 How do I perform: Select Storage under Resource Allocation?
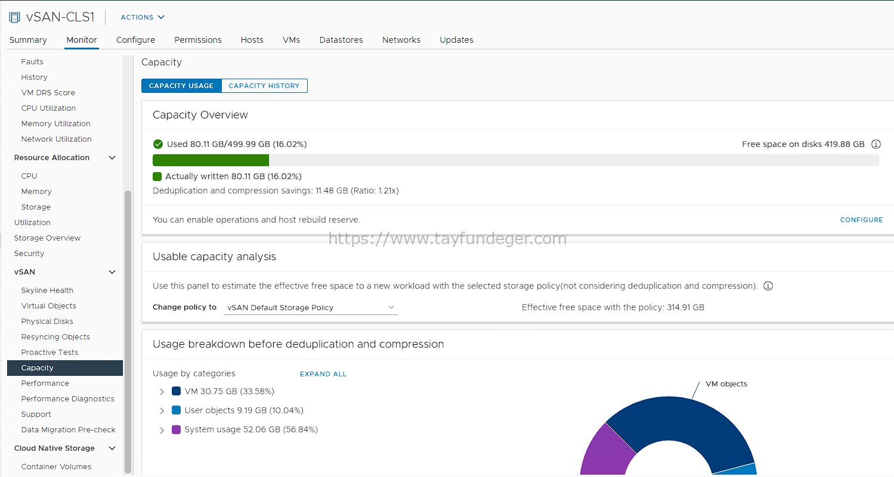coord(36,207)
